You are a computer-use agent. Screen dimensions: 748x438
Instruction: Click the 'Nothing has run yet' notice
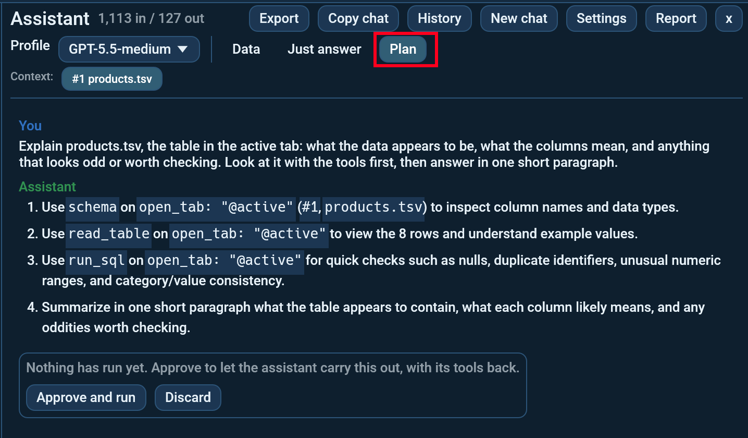(273, 368)
